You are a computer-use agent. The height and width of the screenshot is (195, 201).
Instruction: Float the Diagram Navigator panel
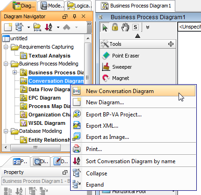tap(65, 16)
